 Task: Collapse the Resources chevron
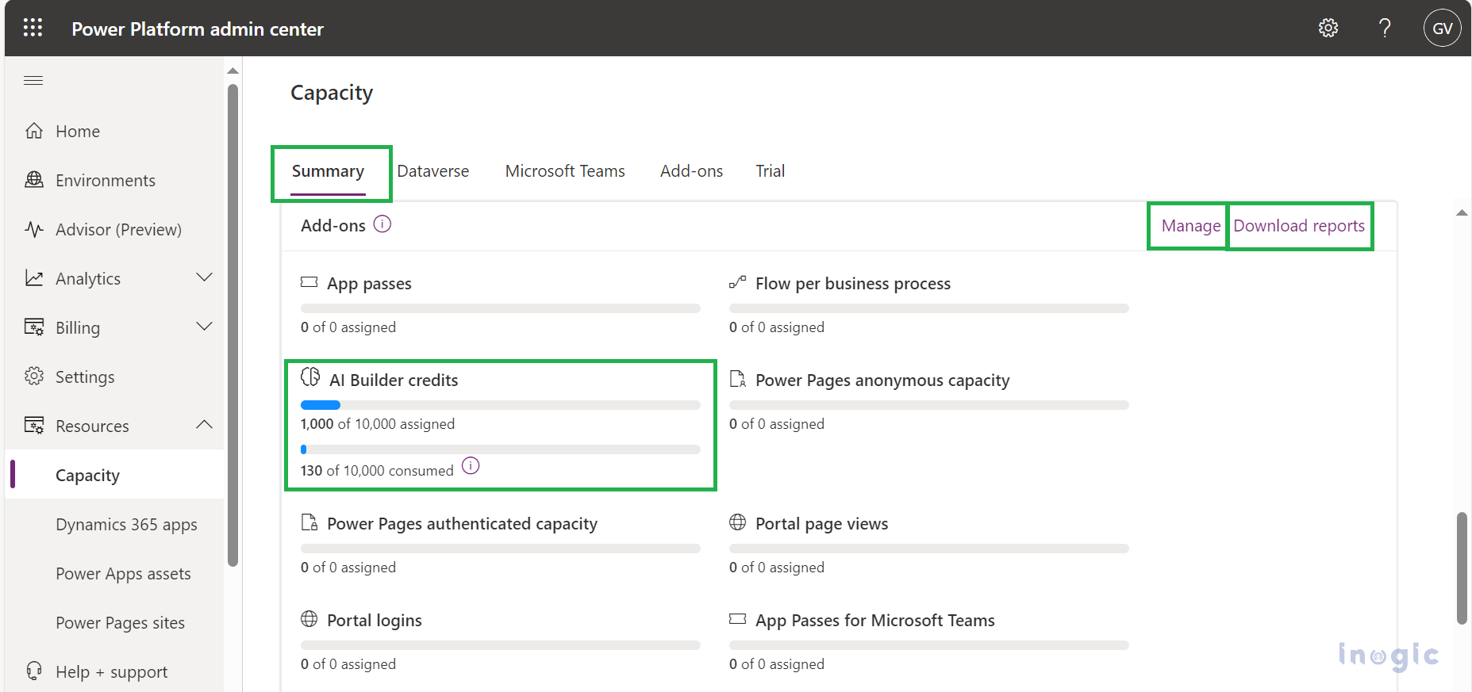(x=204, y=425)
